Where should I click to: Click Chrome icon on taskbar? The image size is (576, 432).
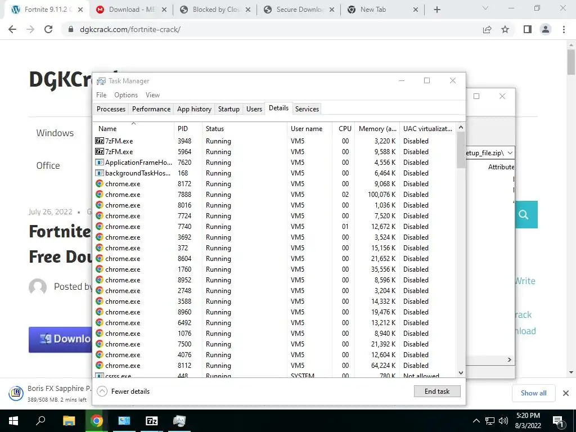[x=97, y=421]
